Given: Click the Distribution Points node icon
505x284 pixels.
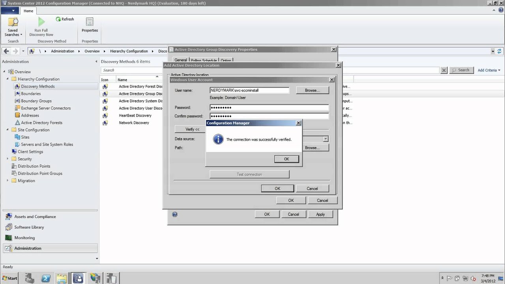Looking at the screenshot, I should click(14, 166).
